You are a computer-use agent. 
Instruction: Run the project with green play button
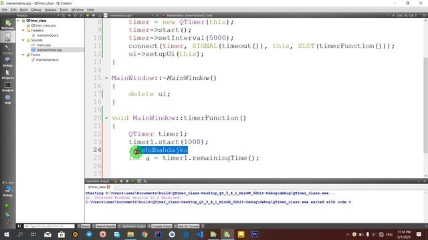click(x=7, y=206)
